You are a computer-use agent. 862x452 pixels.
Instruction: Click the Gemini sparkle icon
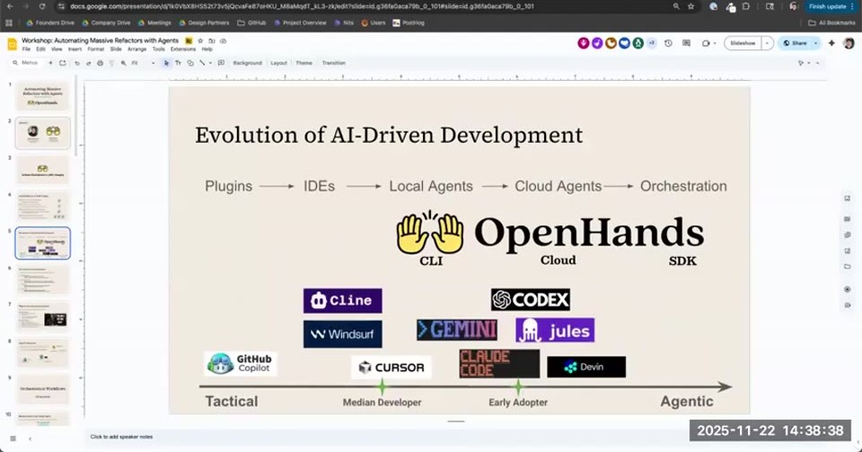[x=831, y=43]
